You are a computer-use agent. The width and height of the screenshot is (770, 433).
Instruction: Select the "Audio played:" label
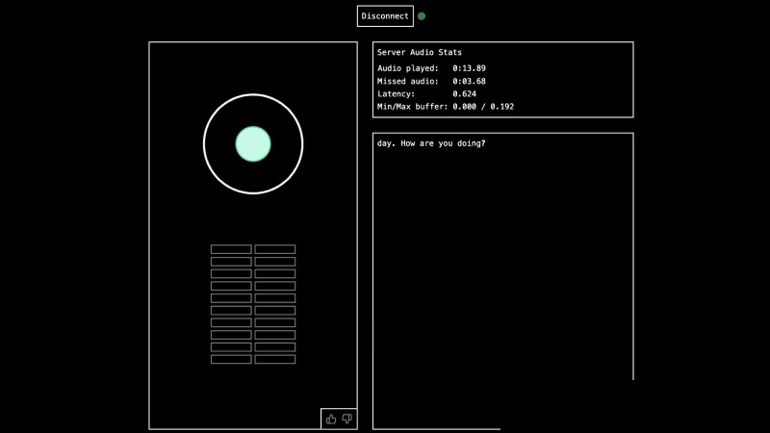[x=407, y=68]
